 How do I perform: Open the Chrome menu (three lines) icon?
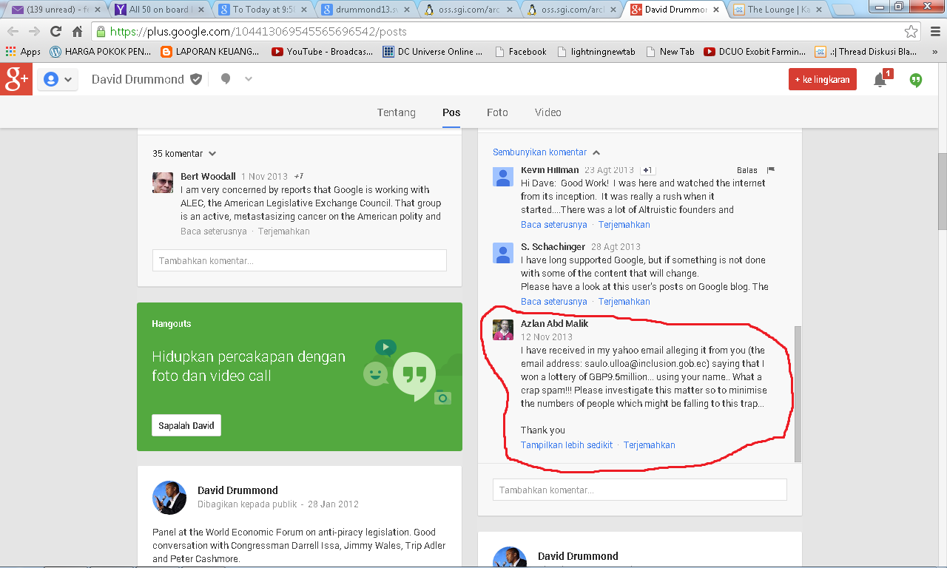(934, 32)
